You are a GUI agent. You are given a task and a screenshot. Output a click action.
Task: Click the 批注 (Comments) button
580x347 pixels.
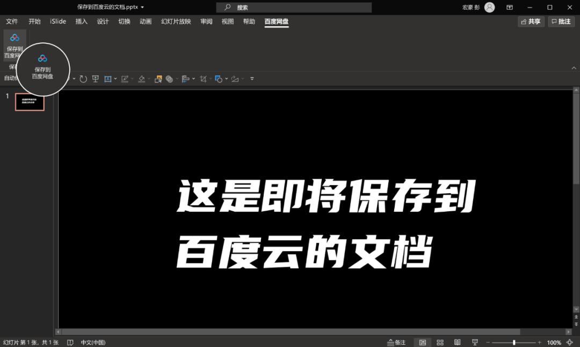561,21
